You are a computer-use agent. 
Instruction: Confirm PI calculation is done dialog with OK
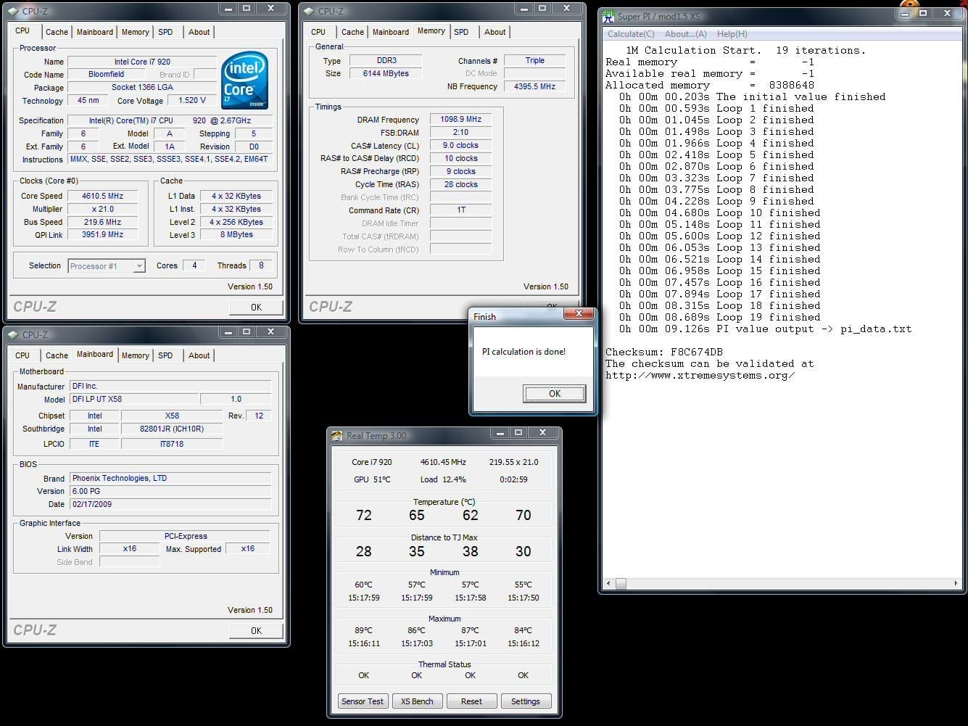click(x=554, y=394)
